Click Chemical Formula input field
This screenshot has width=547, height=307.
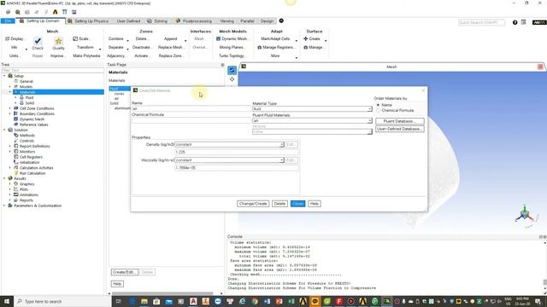191,120
